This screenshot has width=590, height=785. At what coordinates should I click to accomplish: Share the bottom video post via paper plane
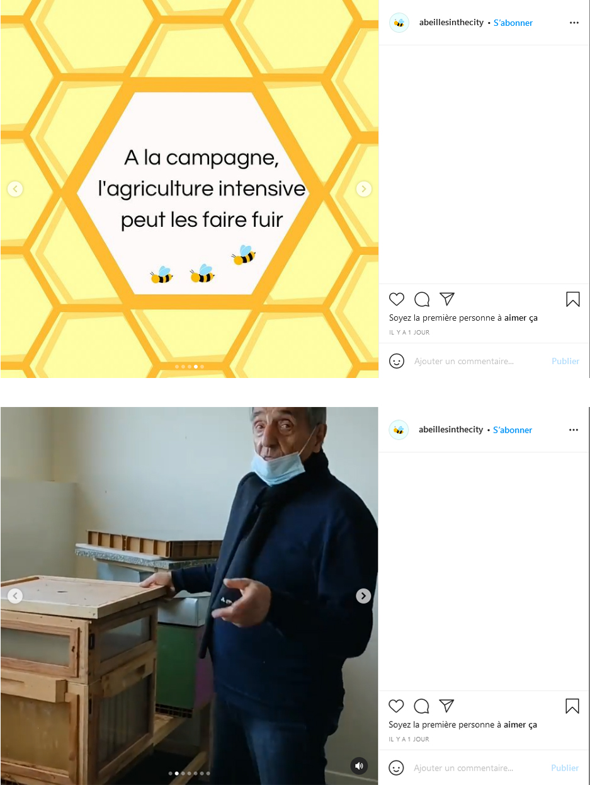[447, 706]
